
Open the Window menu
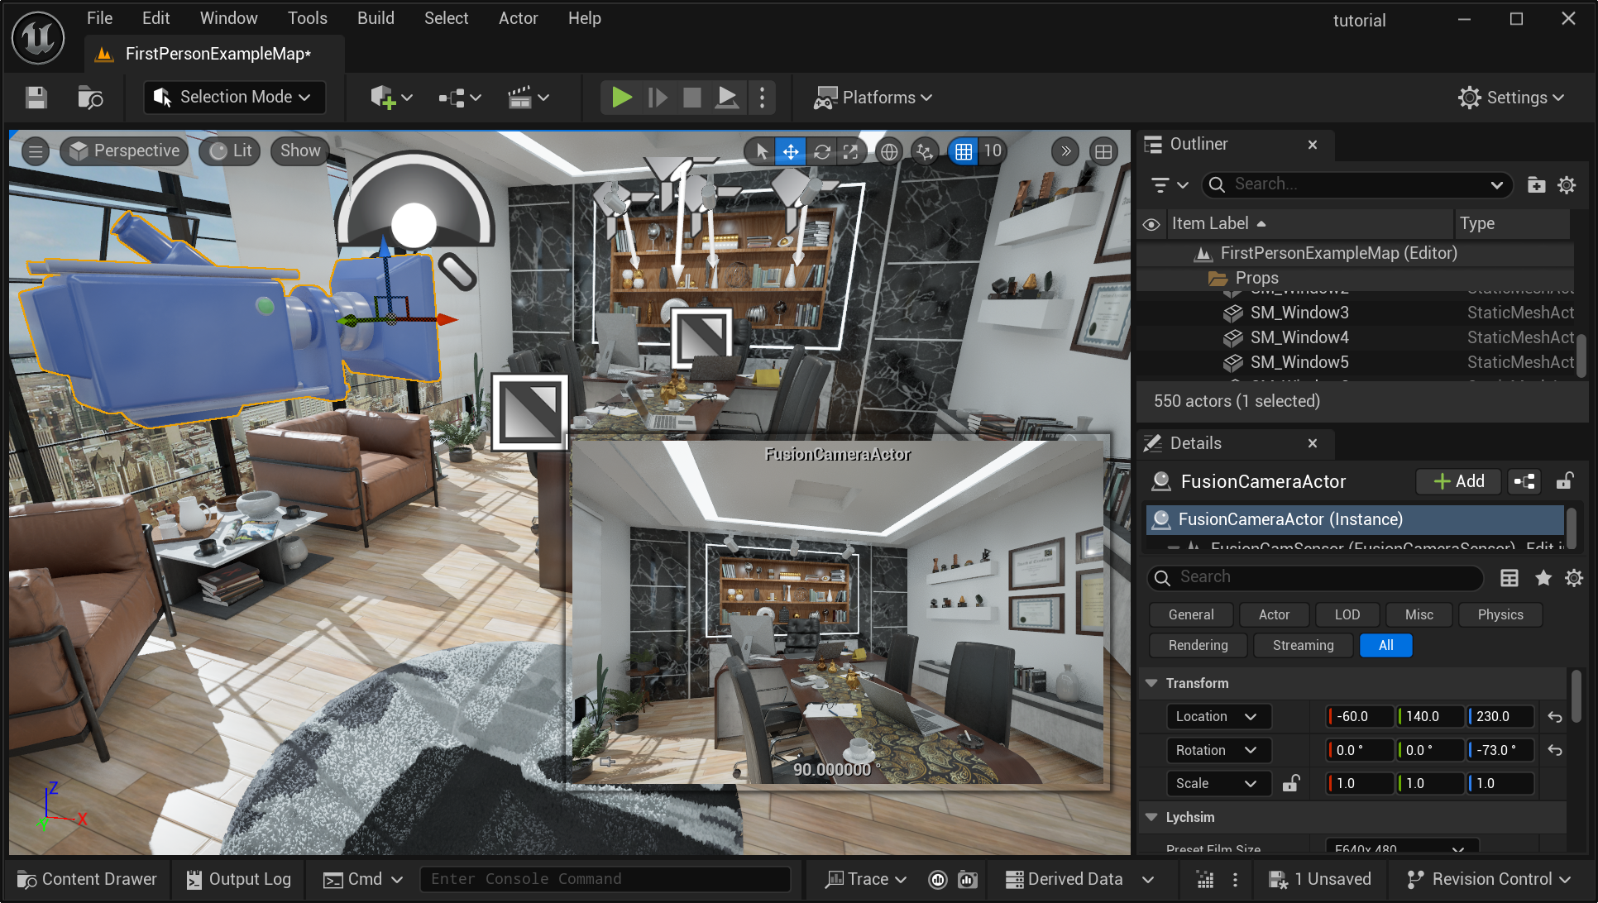click(228, 18)
